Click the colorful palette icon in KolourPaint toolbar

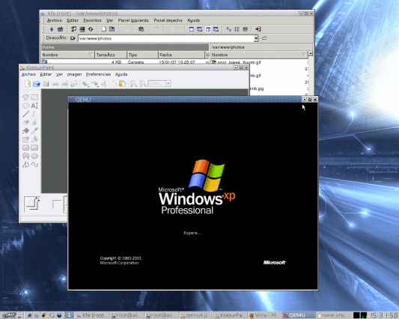click(x=122, y=84)
